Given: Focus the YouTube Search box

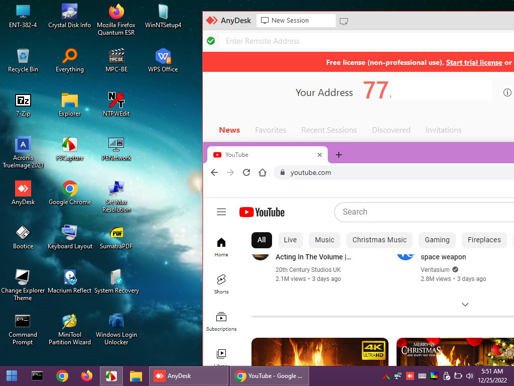Looking at the screenshot, I should [x=424, y=212].
